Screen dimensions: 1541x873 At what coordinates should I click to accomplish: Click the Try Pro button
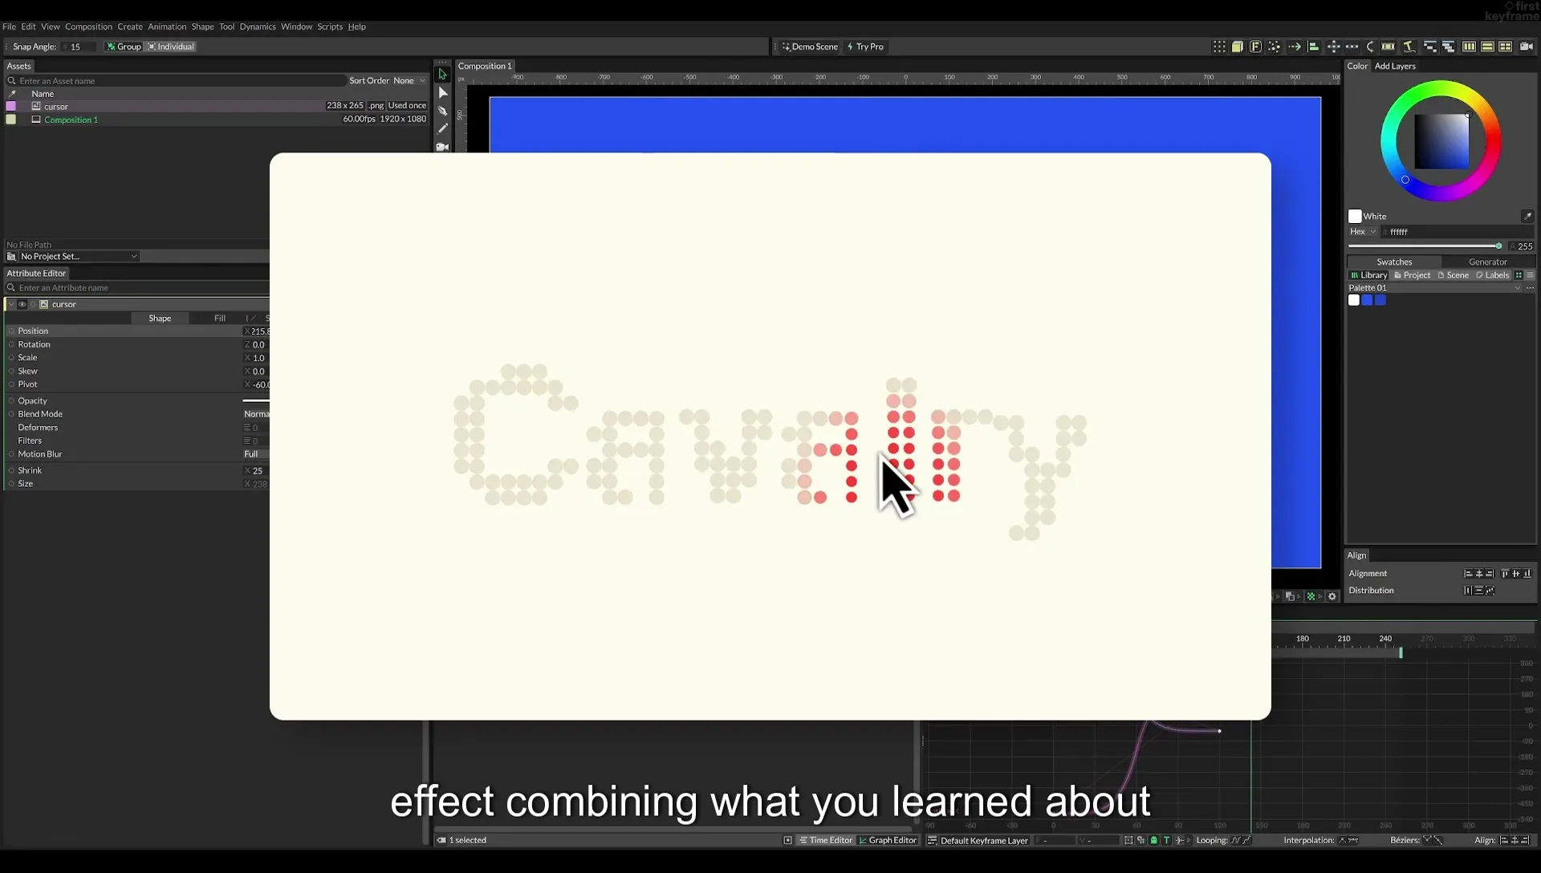pos(865,47)
